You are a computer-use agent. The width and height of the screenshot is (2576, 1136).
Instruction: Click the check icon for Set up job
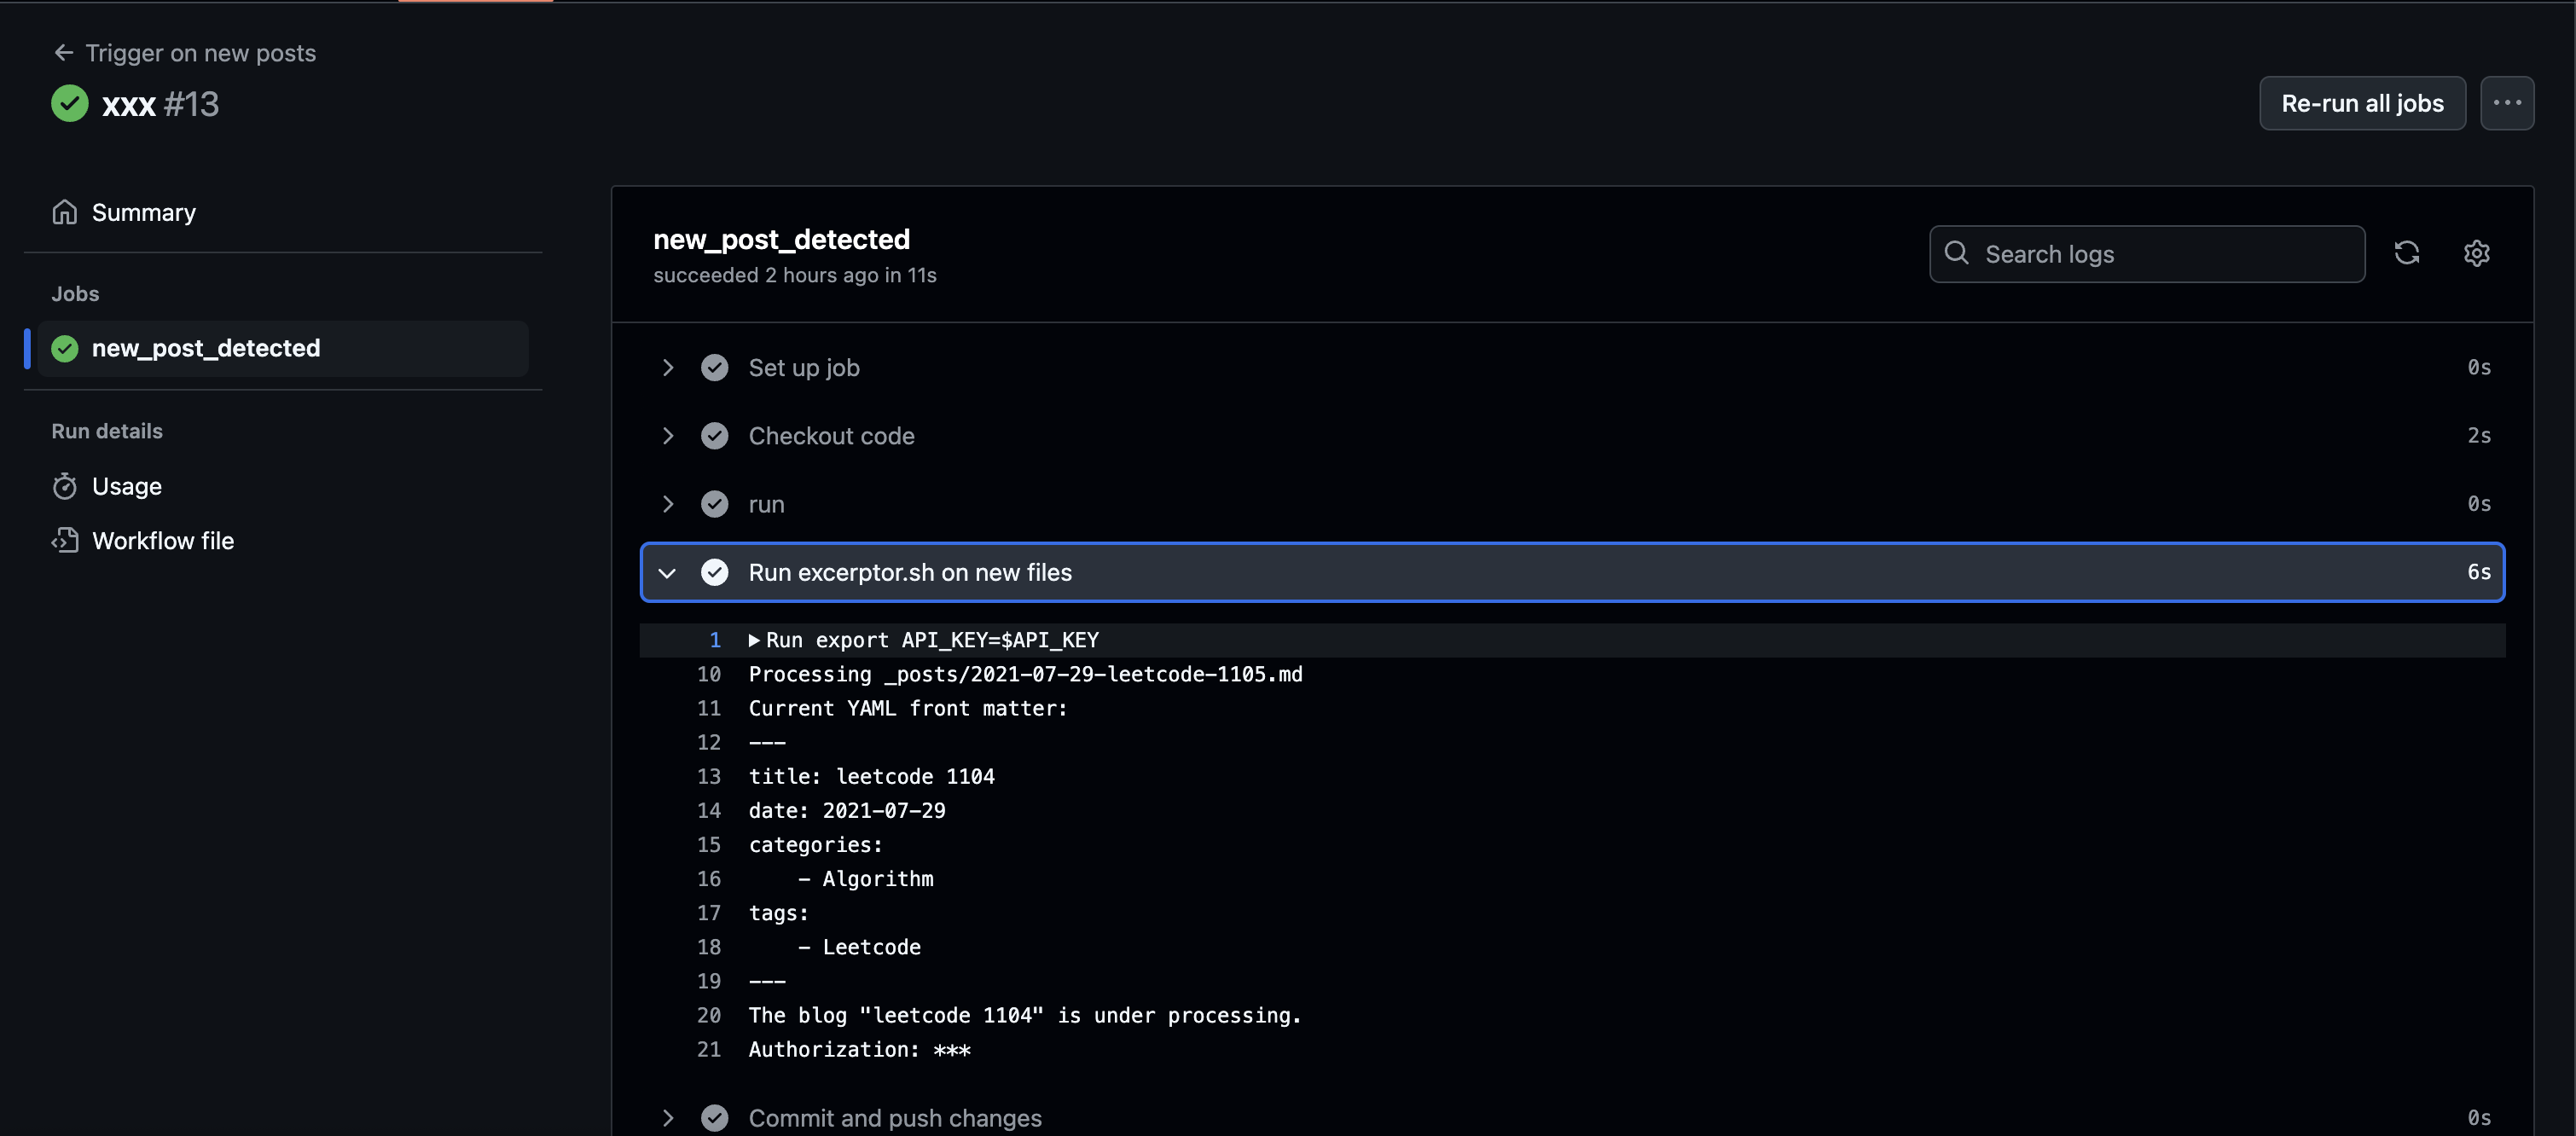click(x=715, y=368)
